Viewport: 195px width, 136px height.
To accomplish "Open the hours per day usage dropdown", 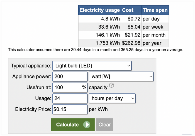I will point(112,98).
